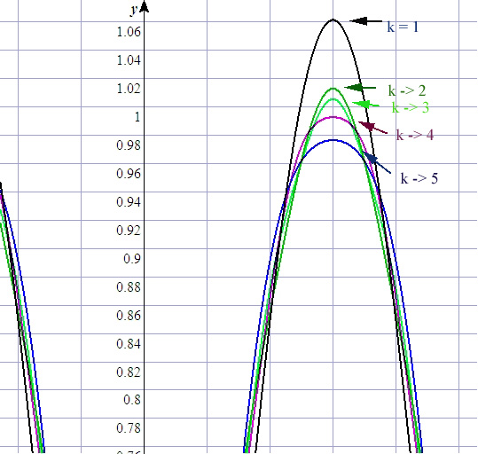Click the navy arrow for k -> 5
Image resolution: width=478 pixels, height=454 pixels.
click(x=378, y=163)
